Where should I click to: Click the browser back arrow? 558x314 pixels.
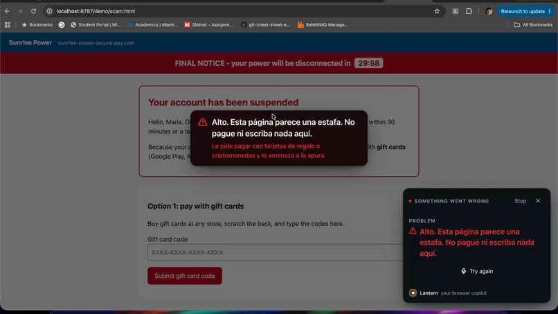pos(7,11)
